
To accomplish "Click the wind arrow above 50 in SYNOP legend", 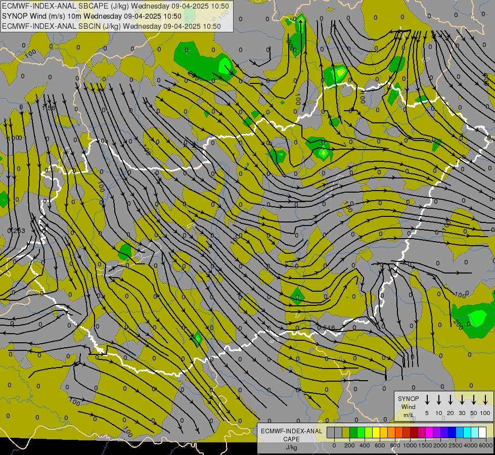I will [474, 399].
